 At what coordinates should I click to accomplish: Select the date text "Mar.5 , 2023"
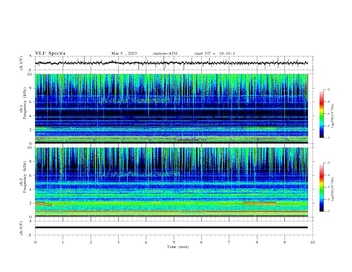click(x=124, y=53)
